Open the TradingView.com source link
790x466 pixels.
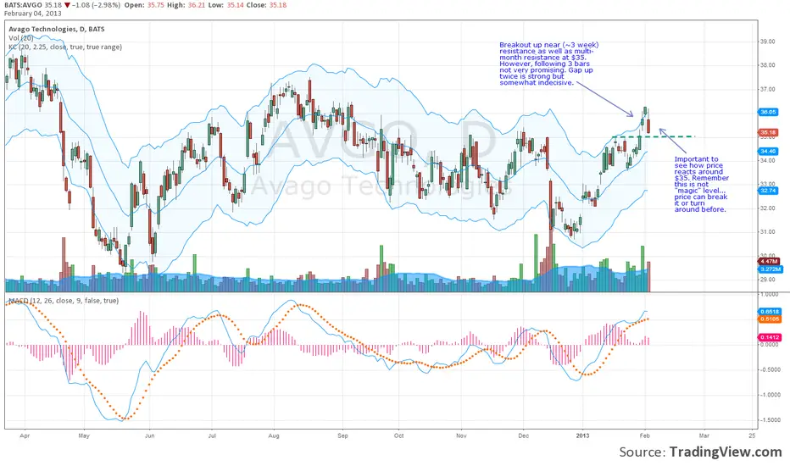click(x=726, y=452)
